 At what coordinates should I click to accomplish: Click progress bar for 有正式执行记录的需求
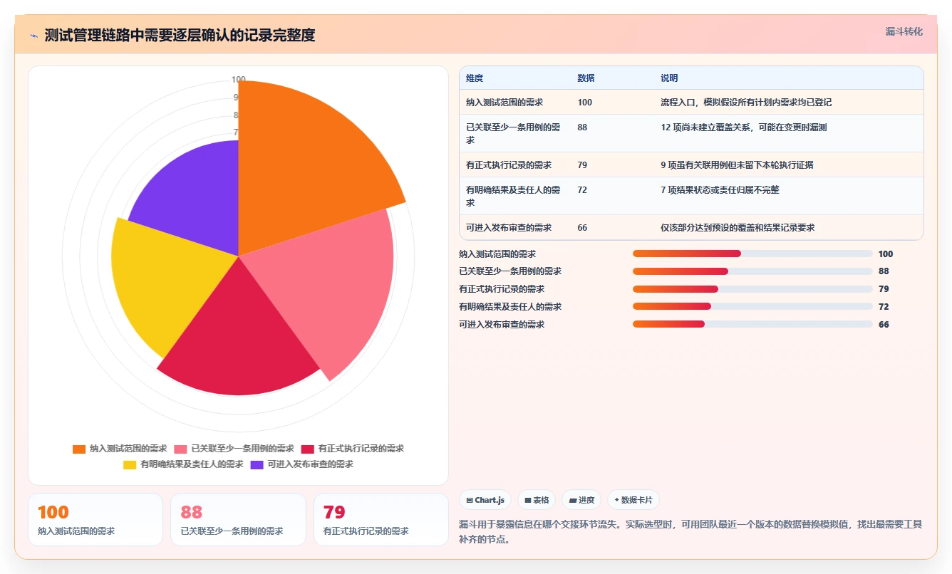[752, 289]
